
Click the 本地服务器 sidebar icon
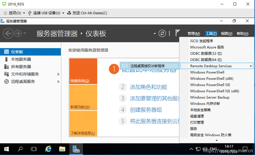click(x=7, y=59)
